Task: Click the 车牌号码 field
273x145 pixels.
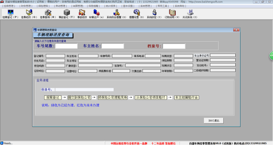Action: coord(122,56)
